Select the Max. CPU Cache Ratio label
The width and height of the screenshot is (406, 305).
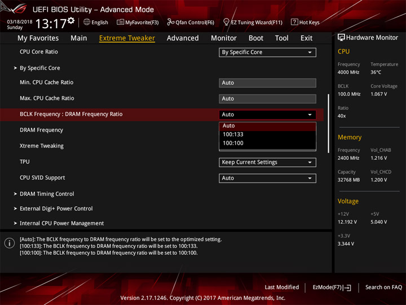[47, 98]
